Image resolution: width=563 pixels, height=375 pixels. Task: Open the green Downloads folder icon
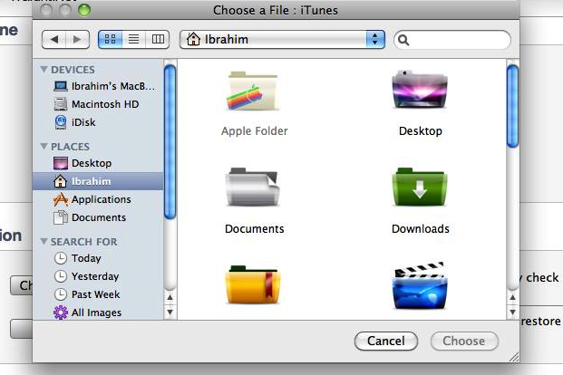[x=420, y=187]
